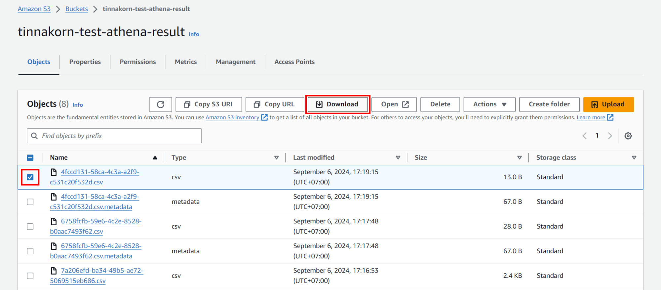Open object b0aac7493f62.csv.metadata link
661x290 pixels.
point(96,251)
